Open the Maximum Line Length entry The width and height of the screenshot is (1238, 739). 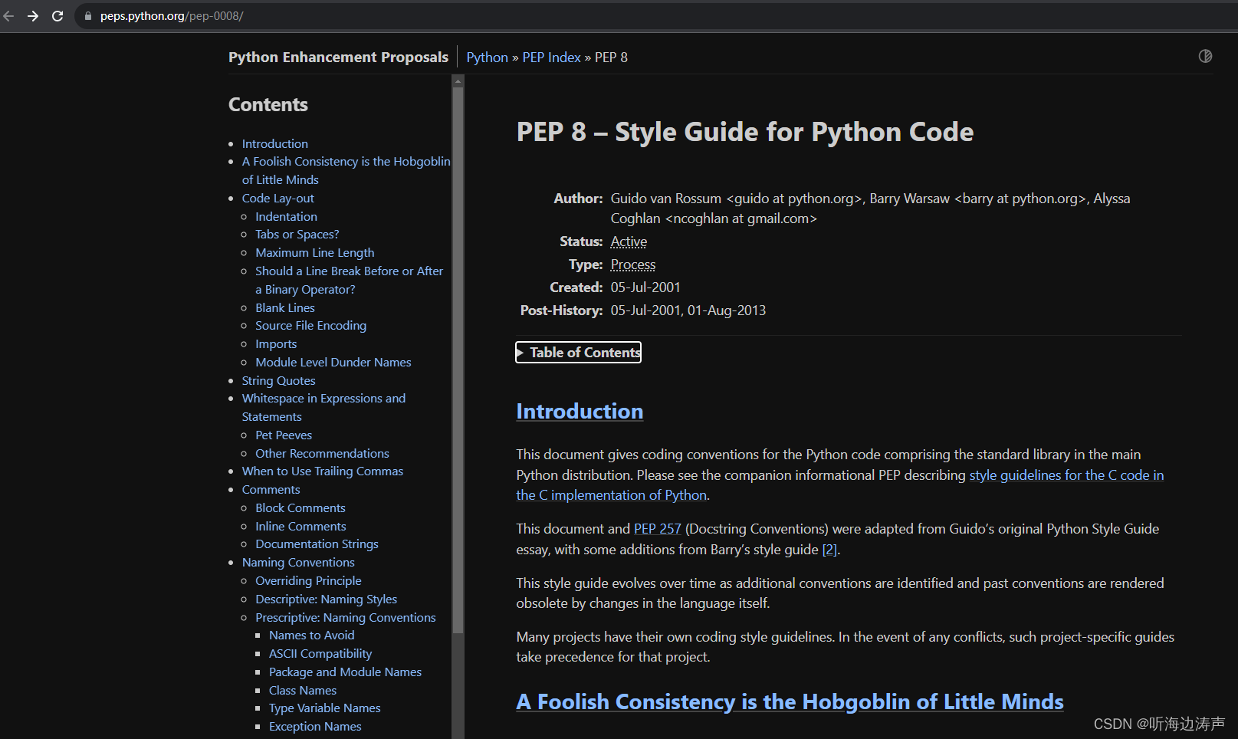pyautogui.click(x=314, y=253)
